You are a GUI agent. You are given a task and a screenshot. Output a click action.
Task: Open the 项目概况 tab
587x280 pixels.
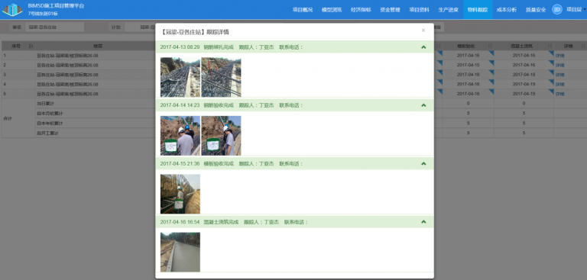point(303,10)
